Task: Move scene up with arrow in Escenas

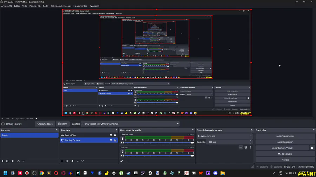Action: [x=18, y=161]
